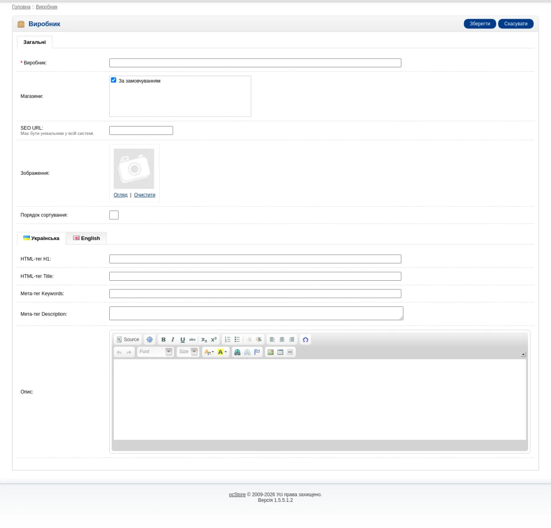Toggle Source view in editor

click(x=128, y=339)
